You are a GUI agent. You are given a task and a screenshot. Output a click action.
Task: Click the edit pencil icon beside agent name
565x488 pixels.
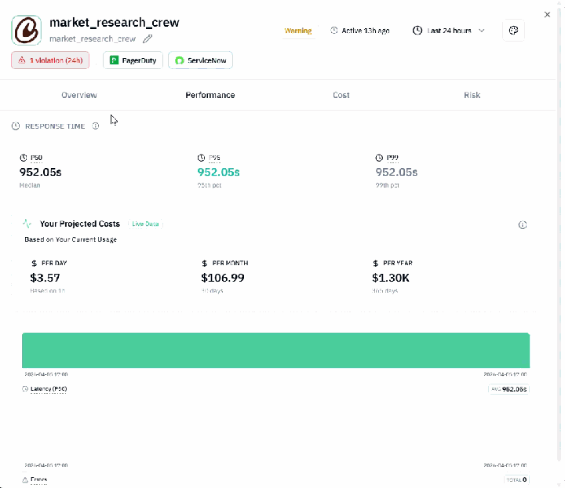[148, 38]
